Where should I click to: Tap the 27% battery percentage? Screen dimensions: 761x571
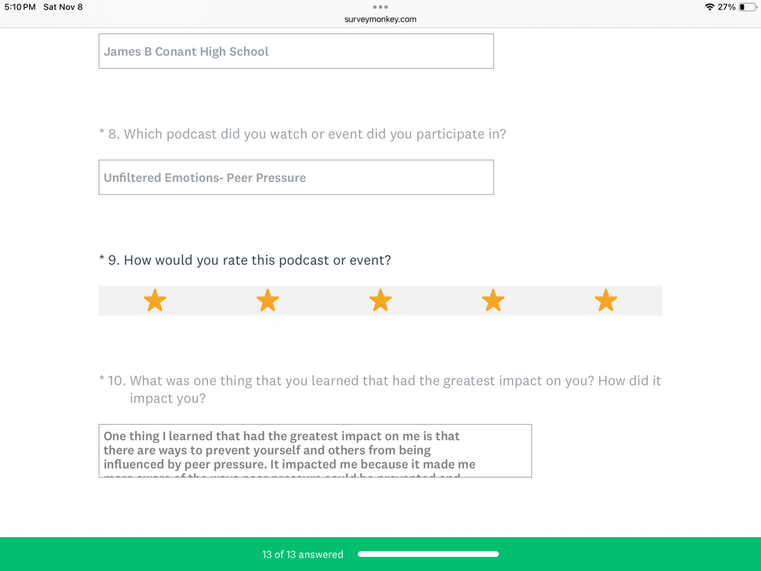(727, 7)
